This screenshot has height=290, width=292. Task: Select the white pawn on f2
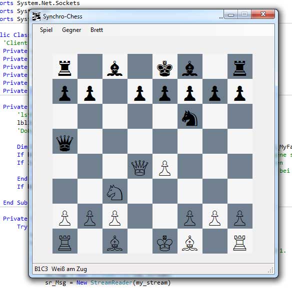[x=190, y=218]
